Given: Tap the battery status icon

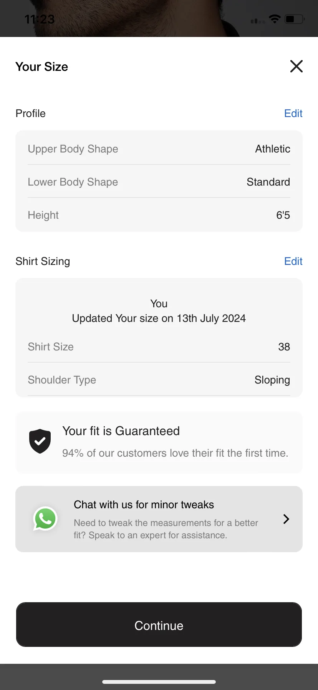Looking at the screenshot, I should [295, 19].
